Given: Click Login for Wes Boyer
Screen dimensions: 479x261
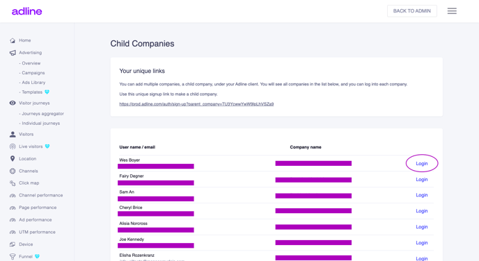Looking at the screenshot, I should coord(422,164).
